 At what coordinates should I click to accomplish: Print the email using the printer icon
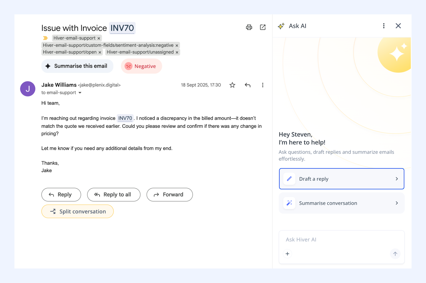(x=249, y=27)
